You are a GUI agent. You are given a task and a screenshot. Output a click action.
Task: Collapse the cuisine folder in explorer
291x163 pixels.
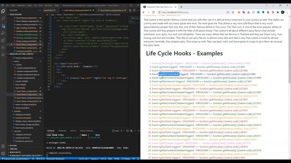click(x=18, y=65)
